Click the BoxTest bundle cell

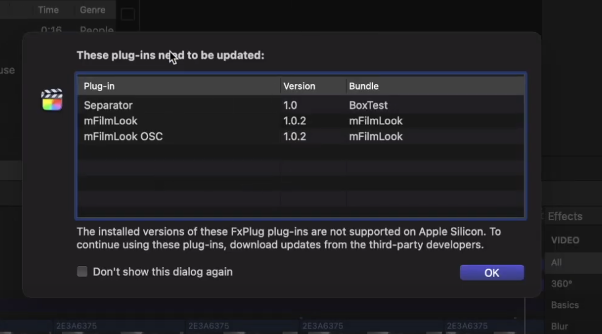point(368,105)
